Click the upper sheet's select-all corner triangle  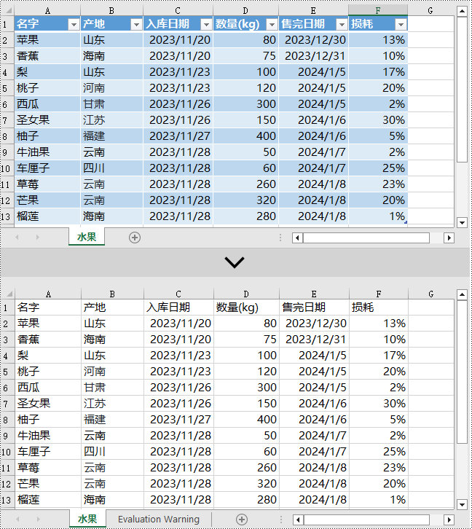[x=8, y=11]
